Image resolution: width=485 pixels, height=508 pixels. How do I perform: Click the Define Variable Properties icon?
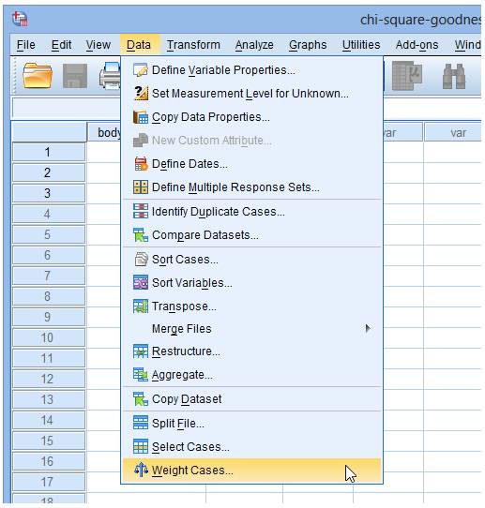pyautogui.click(x=141, y=70)
